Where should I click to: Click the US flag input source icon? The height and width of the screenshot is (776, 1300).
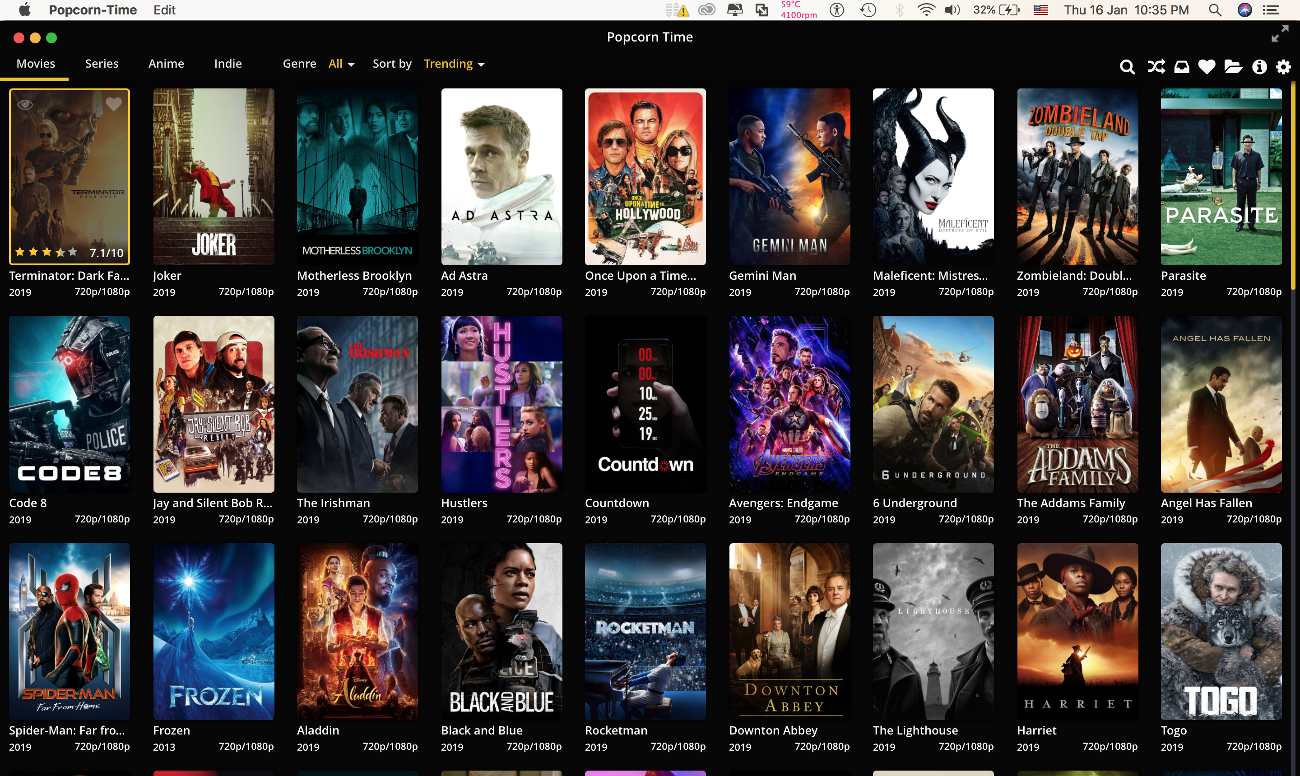point(1040,10)
